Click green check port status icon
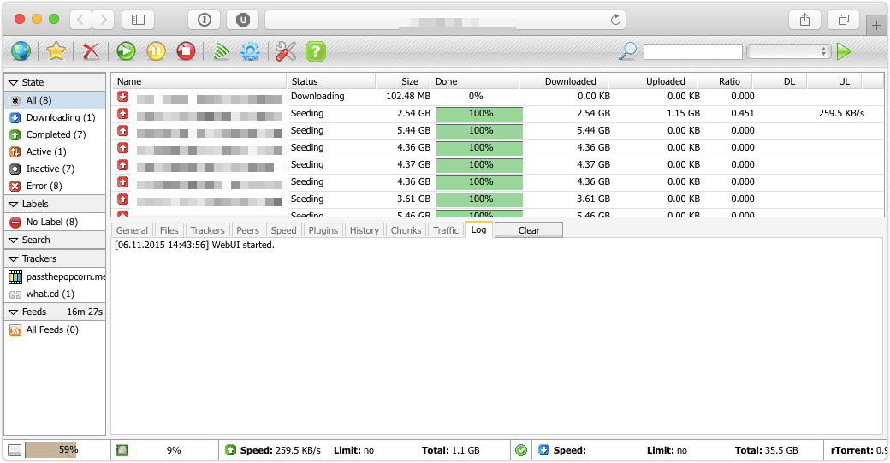The height and width of the screenshot is (463, 890). [521, 450]
